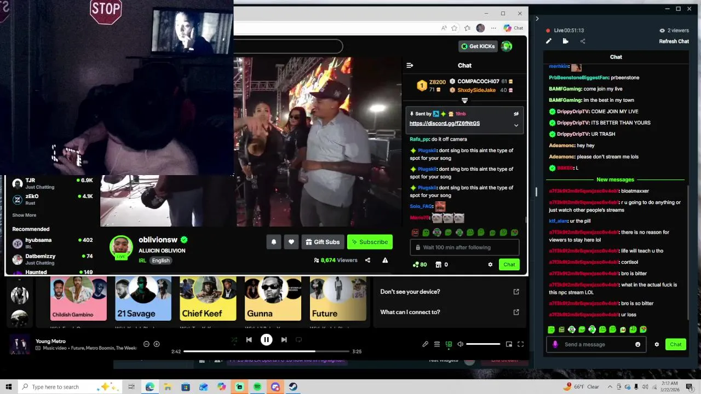The width and height of the screenshot is (701, 394).
Task: Open Spotify miniplayer icon
Action: [509, 344]
